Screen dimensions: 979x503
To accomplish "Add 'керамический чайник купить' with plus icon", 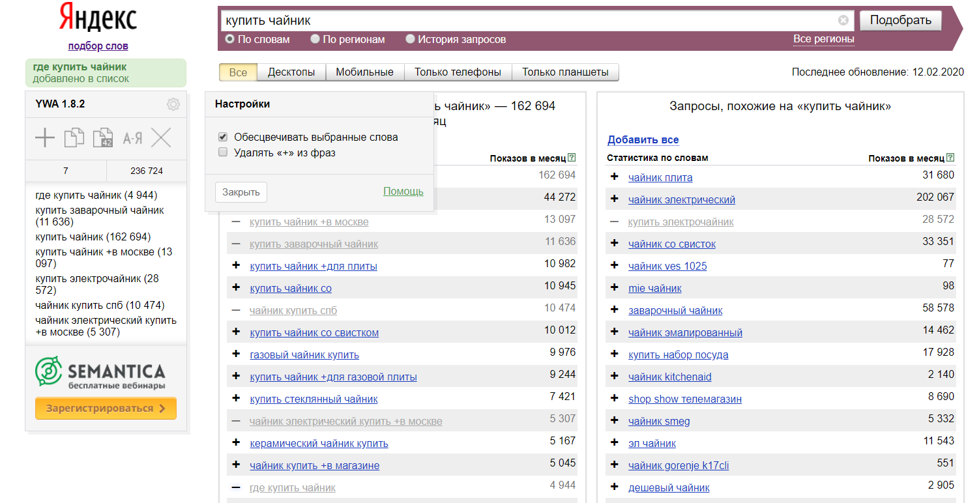I will coord(236,443).
